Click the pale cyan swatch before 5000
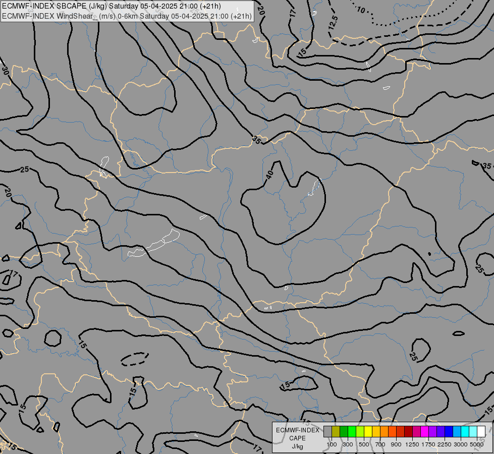The image size is (494, 454). click(x=473, y=431)
